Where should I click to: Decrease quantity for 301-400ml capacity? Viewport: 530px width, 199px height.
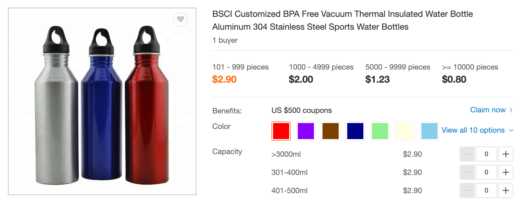click(467, 172)
